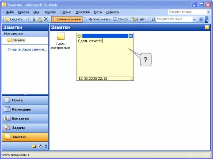Image resolution: width=213 pixels, height=159 pixels.
Task: Open Почта in navigation pane
Action: pos(25,100)
